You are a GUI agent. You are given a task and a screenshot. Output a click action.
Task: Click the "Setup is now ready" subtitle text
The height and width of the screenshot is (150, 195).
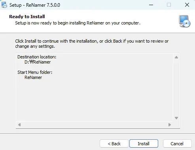coord(78,23)
